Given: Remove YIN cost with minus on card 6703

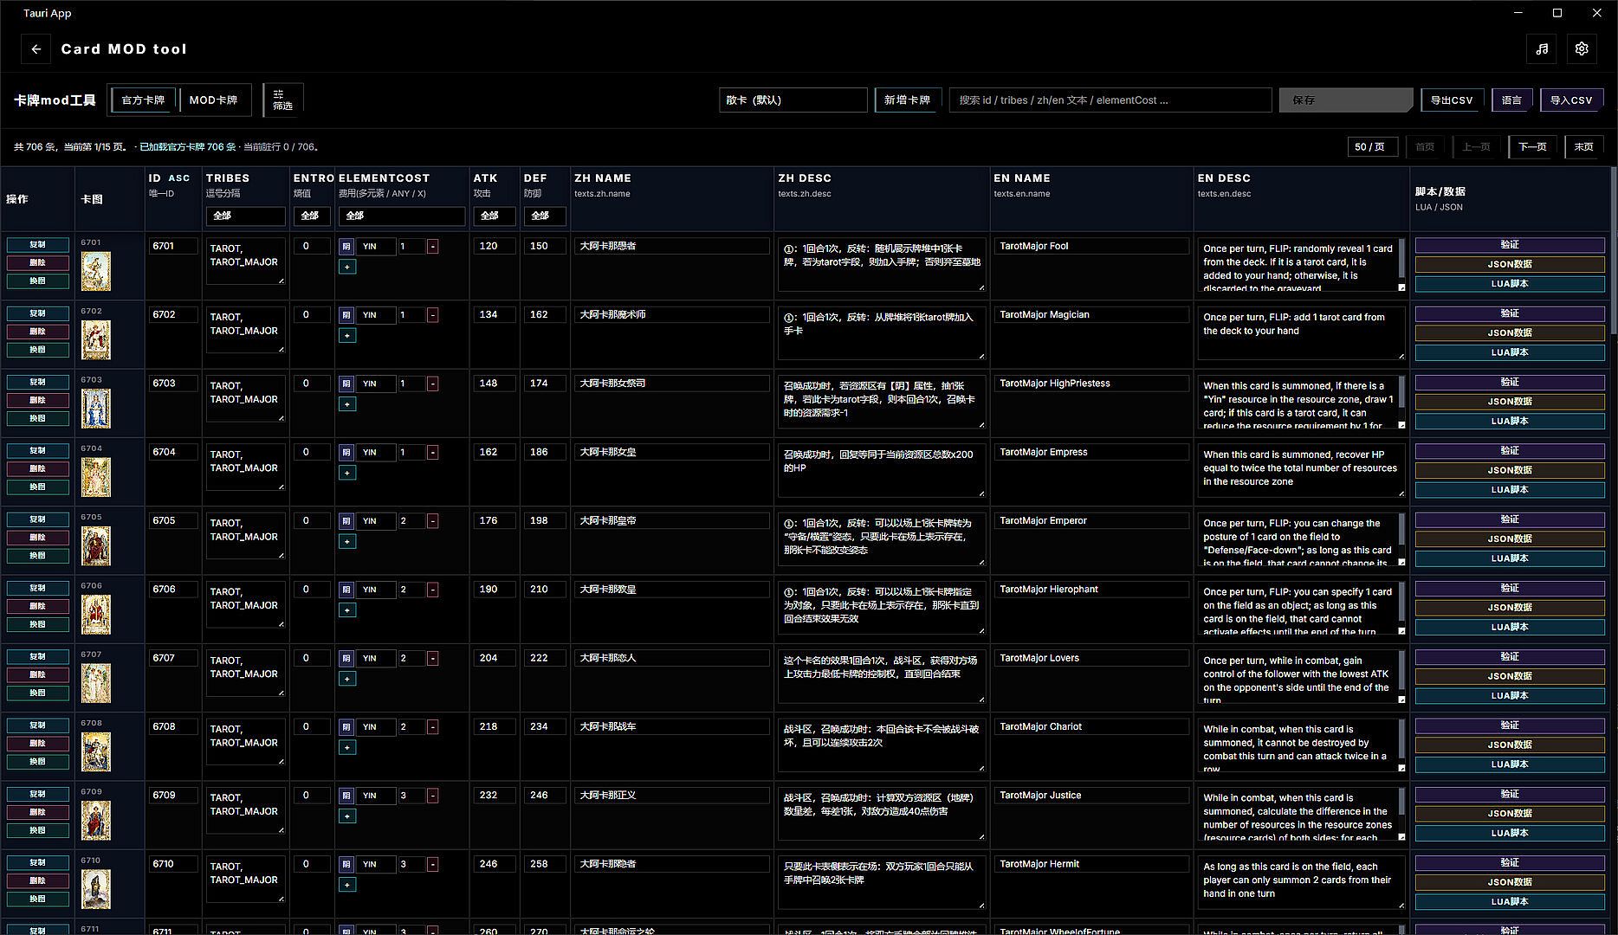Looking at the screenshot, I should 432,384.
